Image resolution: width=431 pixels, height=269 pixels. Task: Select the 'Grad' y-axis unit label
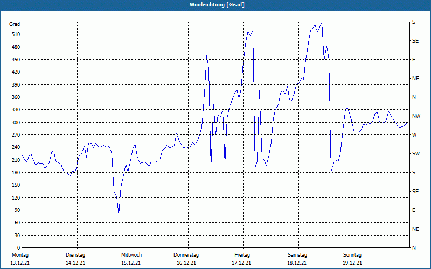(15, 24)
